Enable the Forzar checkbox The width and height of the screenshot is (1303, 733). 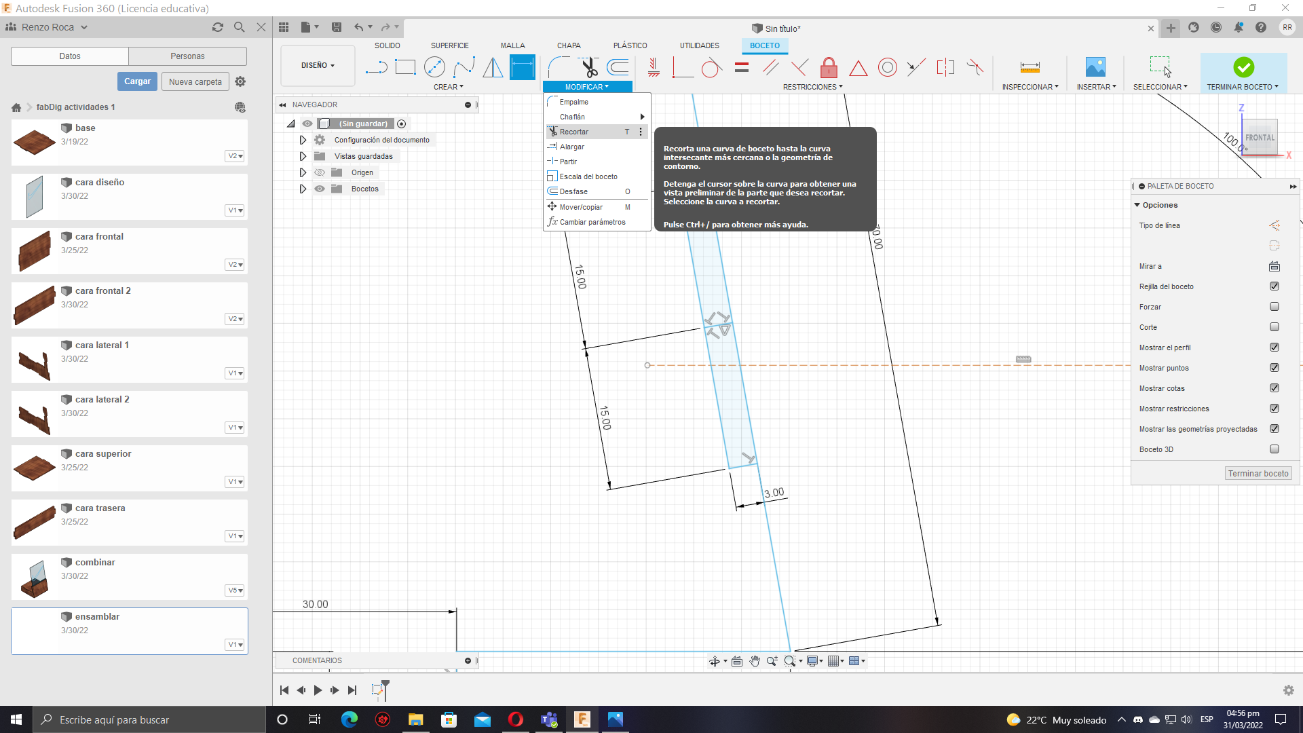pyautogui.click(x=1274, y=307)
